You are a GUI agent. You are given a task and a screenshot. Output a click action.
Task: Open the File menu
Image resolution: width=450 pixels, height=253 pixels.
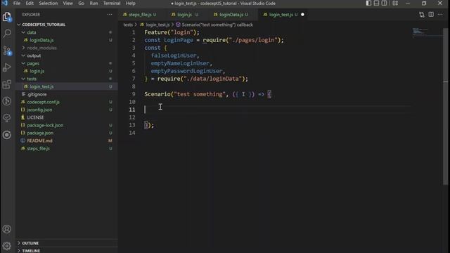[x=17, y=3]
